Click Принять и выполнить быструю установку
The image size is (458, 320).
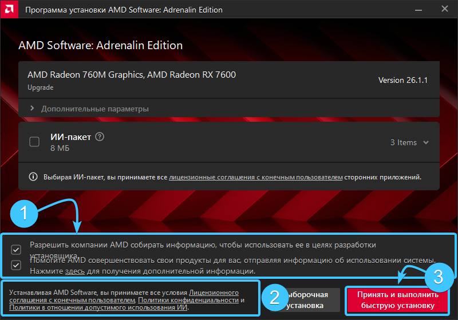point(398,300)
